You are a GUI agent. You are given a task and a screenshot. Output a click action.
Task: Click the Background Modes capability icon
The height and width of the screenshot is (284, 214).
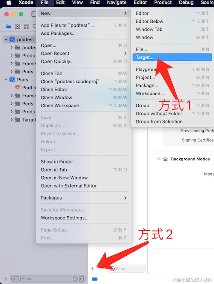(x=165, y=159)
